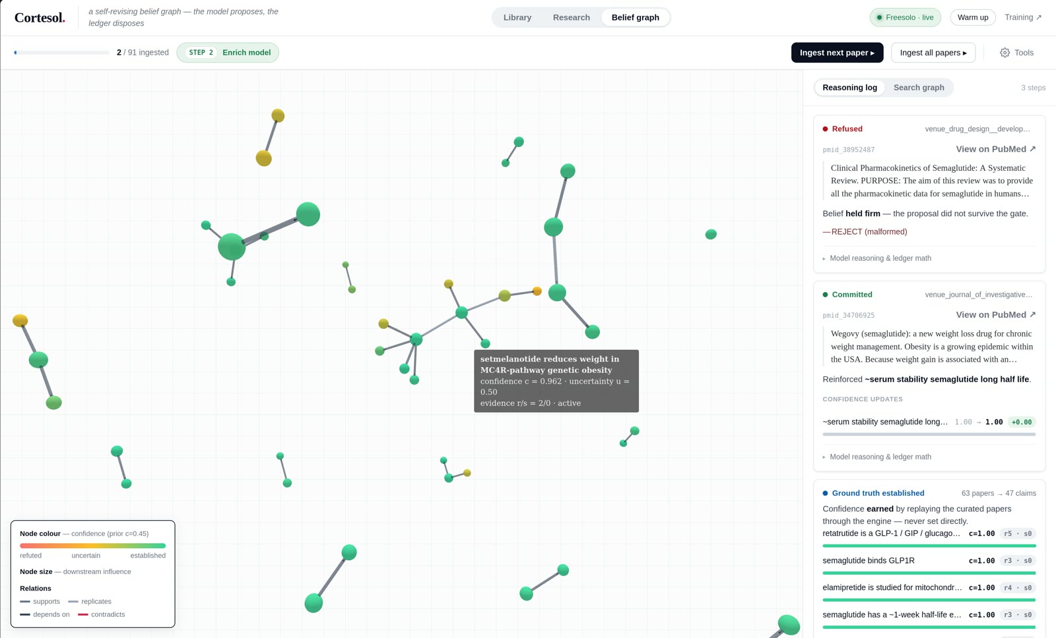Click the retatrutide GLP-1 / GIP claim row
Screen dimensions: 1056x638
[x=929, y=534]
